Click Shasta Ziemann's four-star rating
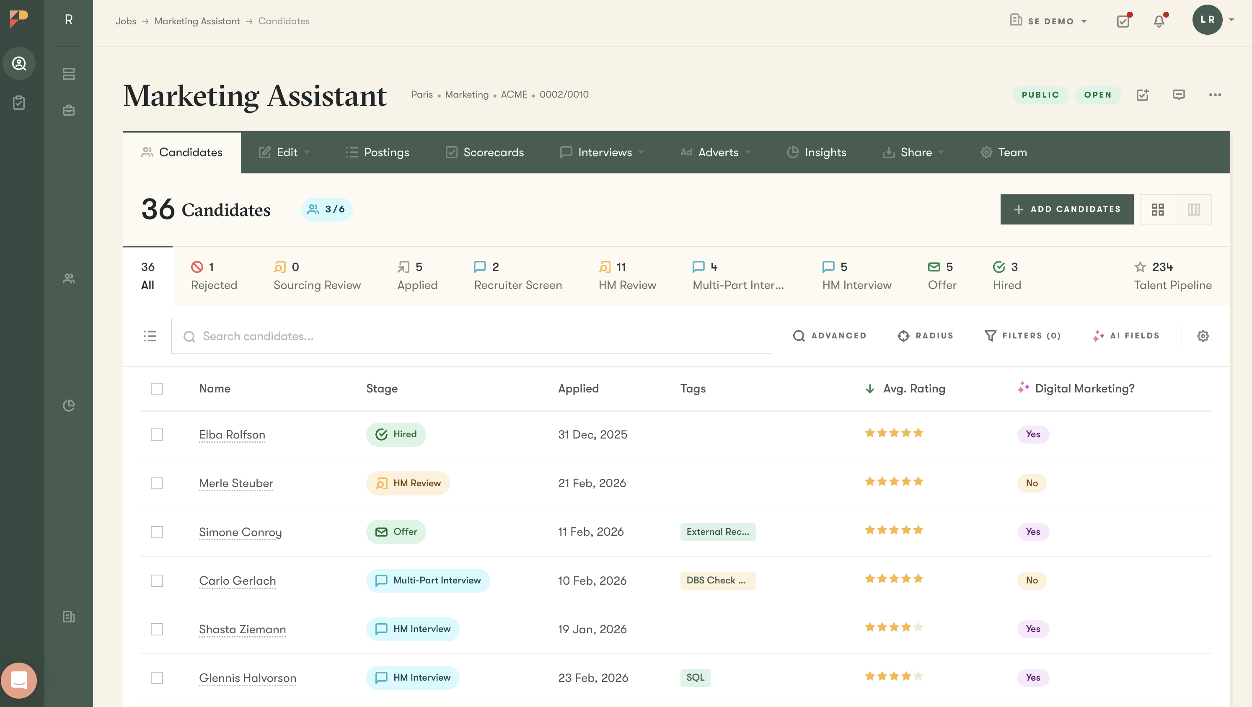This screenshot has height=707, width=1252. pos(894,627)
